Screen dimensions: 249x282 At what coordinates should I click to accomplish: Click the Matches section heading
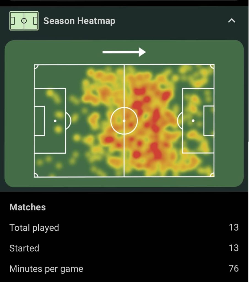tap(28, 207)
